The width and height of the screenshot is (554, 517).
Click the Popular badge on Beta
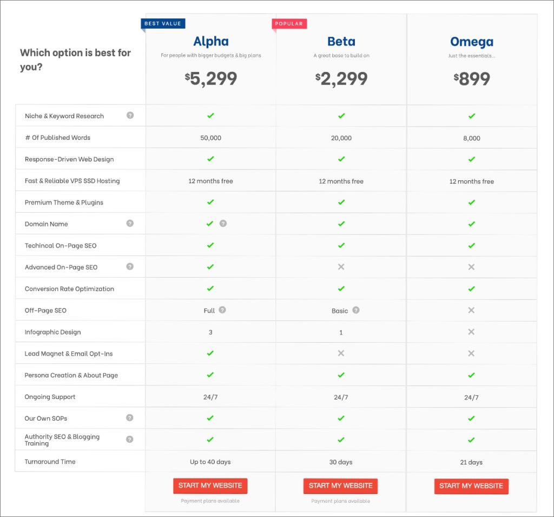(x=289, y=24)
